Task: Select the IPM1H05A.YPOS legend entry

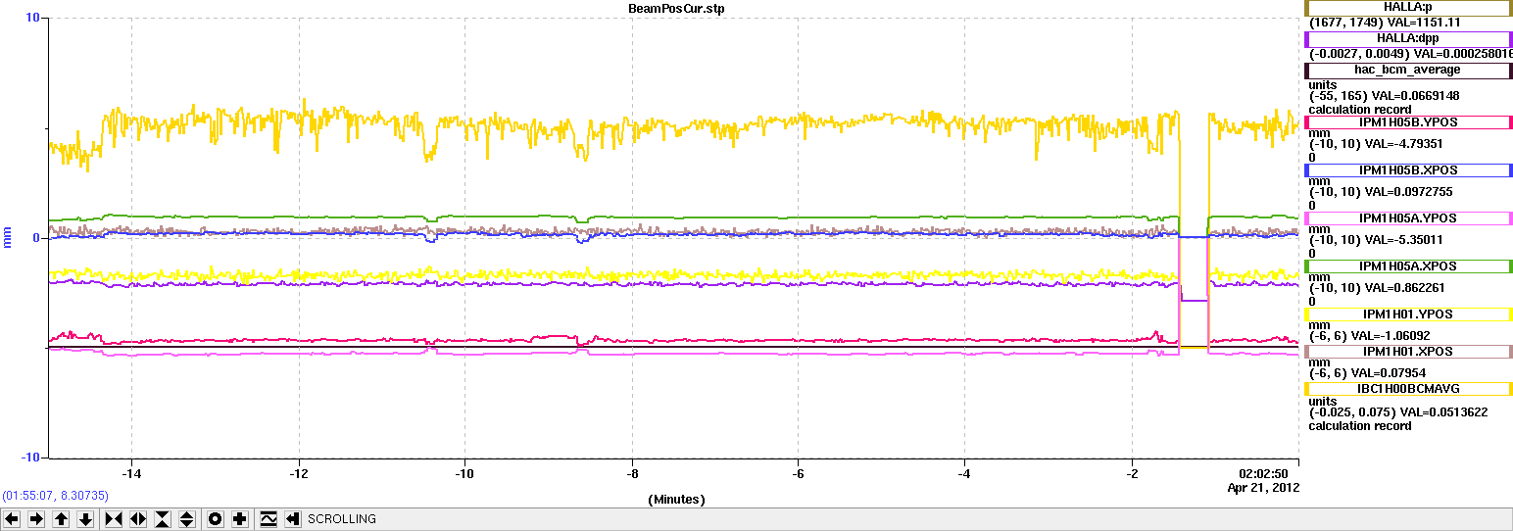Action: click(1408, 218)
